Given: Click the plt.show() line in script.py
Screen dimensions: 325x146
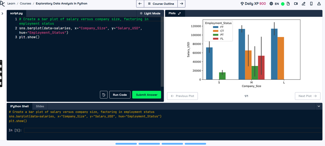Looking at the screenshot, I should [x=29, y=37].
